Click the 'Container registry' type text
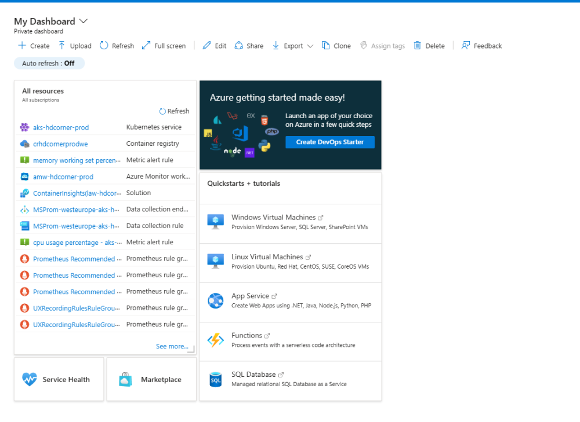The height and width of the screenshot is (422, 580). point(153,143)
